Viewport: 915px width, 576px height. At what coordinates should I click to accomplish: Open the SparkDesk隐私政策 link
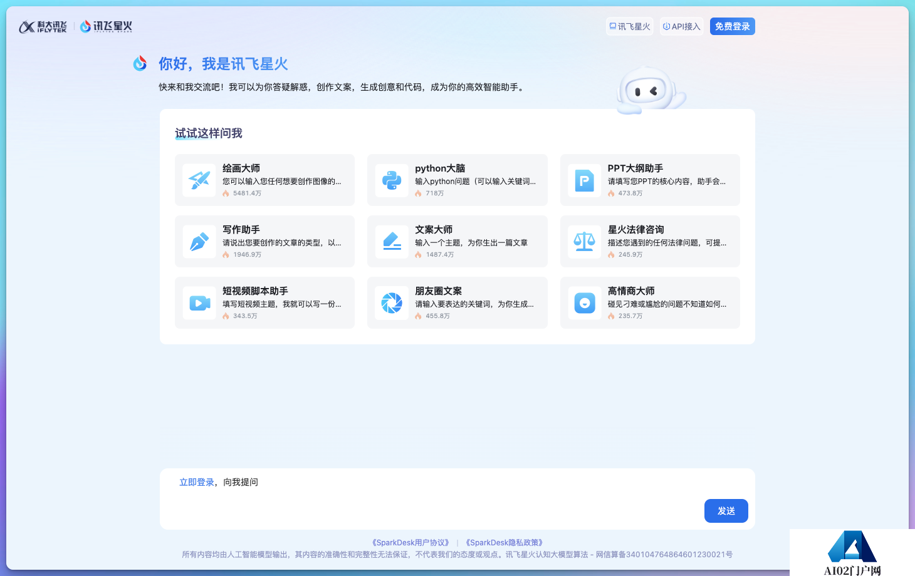pyautogui.click(x=504, y=543)
